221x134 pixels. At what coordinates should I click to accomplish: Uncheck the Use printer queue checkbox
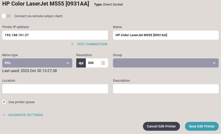(4, 102)
